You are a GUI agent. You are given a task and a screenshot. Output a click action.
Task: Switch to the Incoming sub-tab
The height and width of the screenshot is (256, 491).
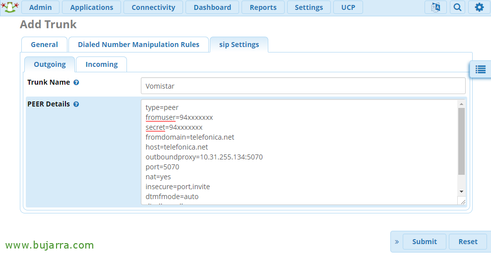pos(102,64)
